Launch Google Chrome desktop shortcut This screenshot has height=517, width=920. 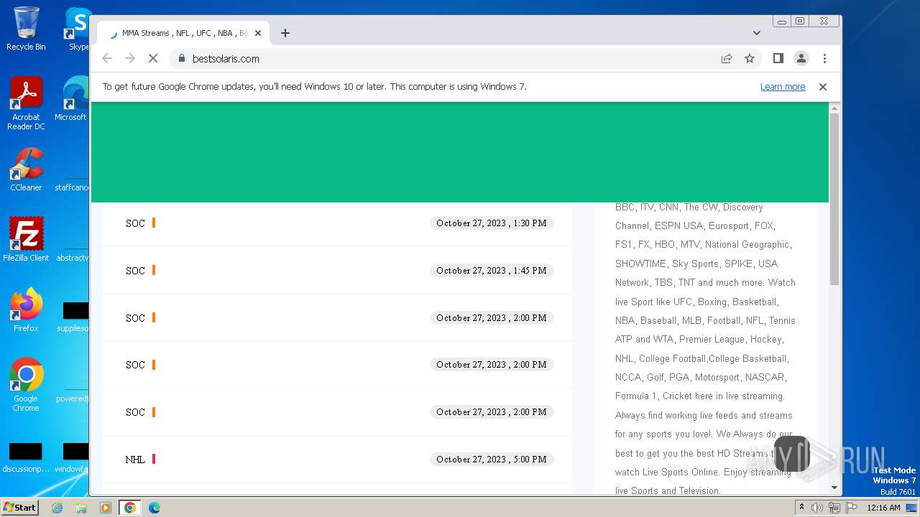(26, 385)
